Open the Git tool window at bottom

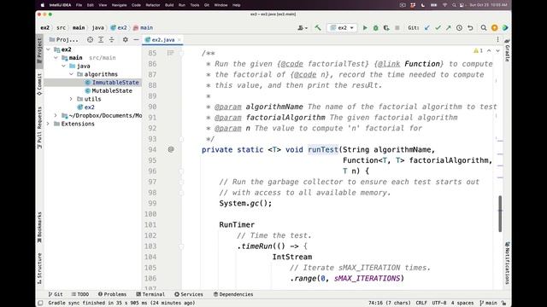coord(56,294)
